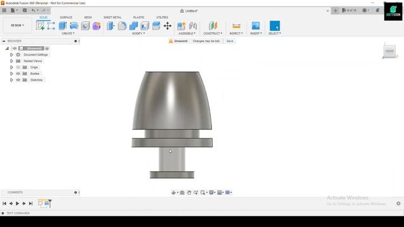Hide the Sketches folder

pyautogui.click(x=18, y=80)
